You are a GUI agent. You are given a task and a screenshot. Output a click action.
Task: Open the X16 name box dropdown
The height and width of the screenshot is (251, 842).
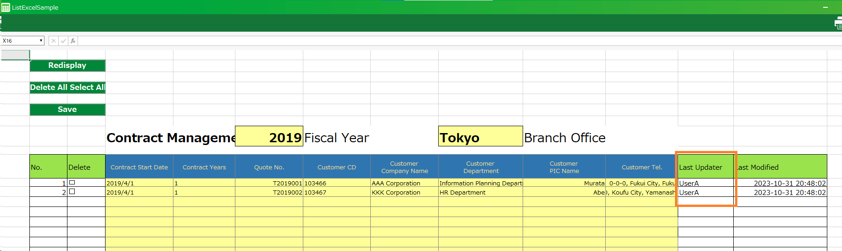pos(41,41)
